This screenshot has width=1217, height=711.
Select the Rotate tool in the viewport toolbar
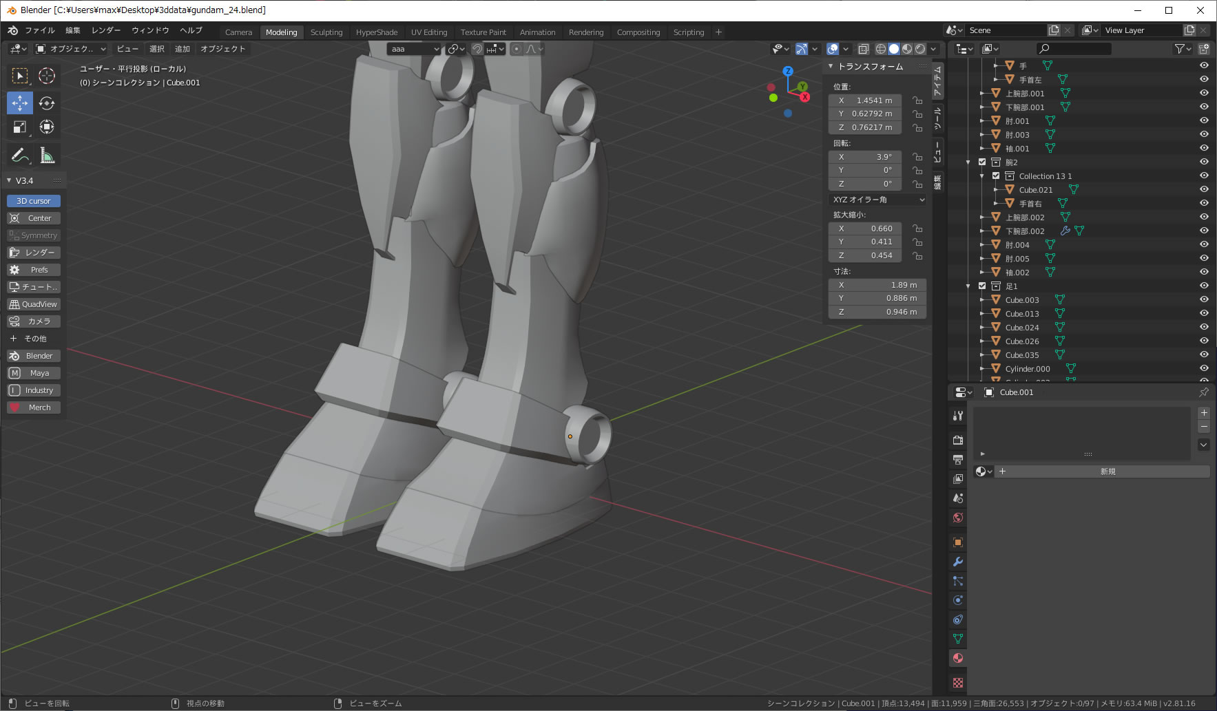pos(46,103)
